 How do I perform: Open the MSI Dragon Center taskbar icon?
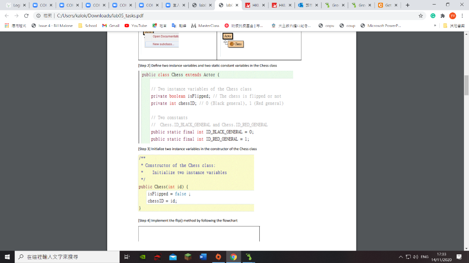click(x=158, y=257)
